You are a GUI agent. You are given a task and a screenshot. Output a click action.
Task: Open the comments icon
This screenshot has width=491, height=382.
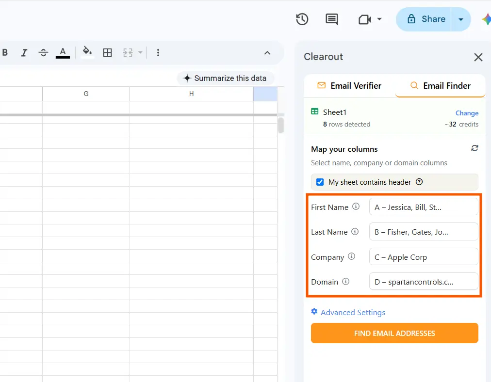331,19
